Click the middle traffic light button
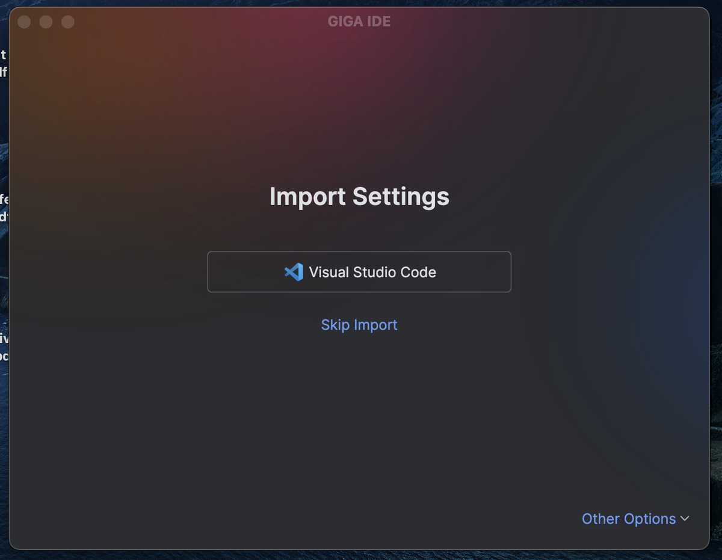Screen dimensions: 722x560 tap(46, 22)
